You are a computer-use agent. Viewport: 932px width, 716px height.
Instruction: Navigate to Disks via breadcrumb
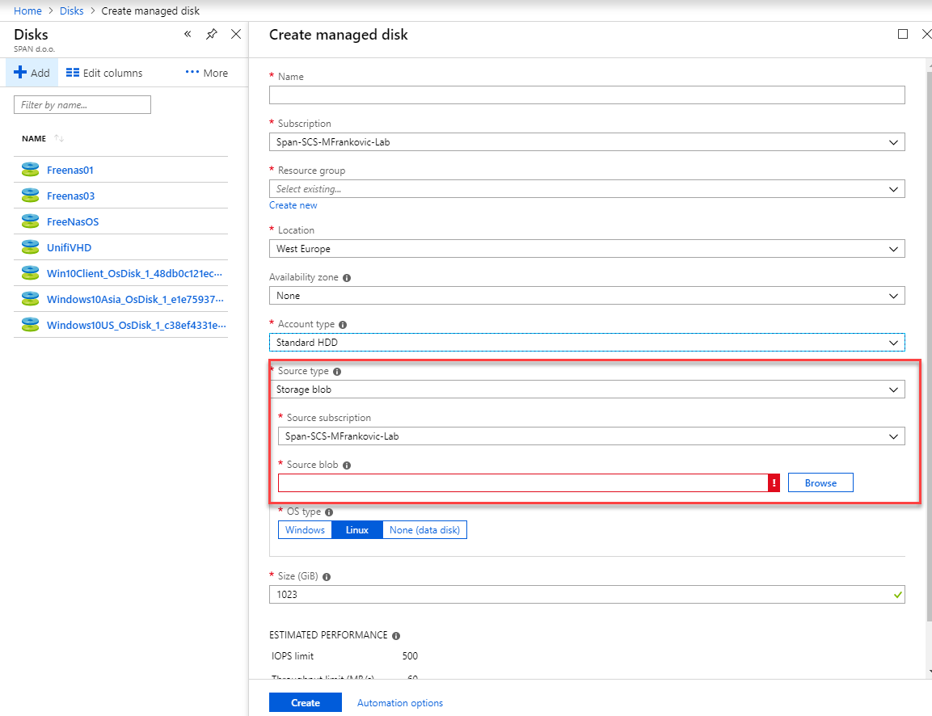coord(71,11)
